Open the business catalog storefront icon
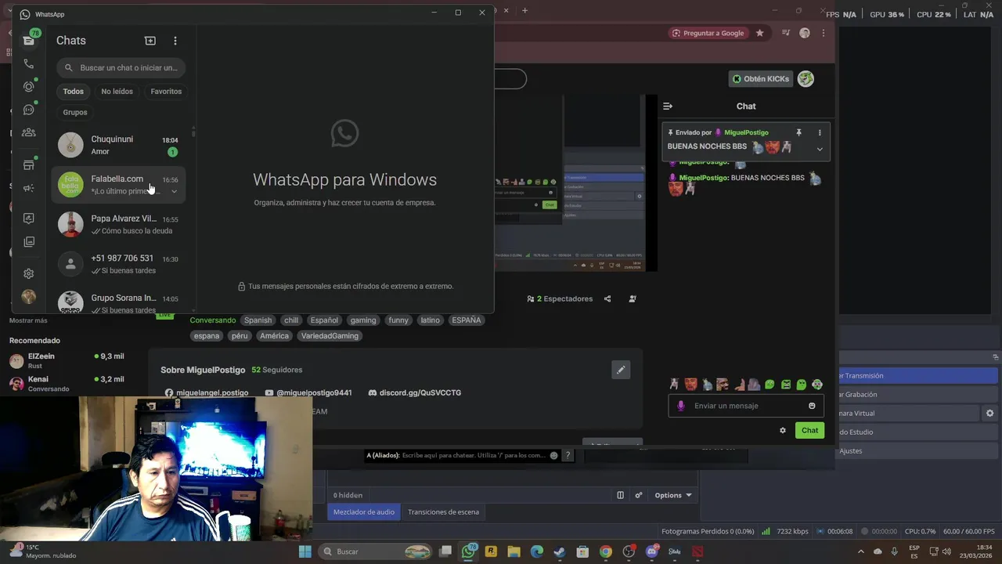The width and height of the screenshot is (1002, 564). pyautogui.click(x=29, y=165)
